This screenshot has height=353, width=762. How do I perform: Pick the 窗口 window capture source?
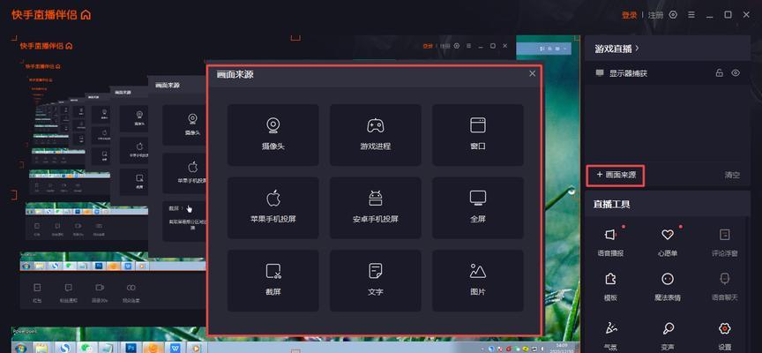(x=478, y=135)
